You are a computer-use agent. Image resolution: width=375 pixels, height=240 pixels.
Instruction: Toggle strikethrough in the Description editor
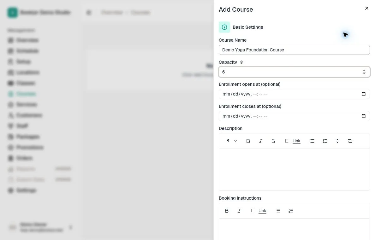tap(273, 141)
